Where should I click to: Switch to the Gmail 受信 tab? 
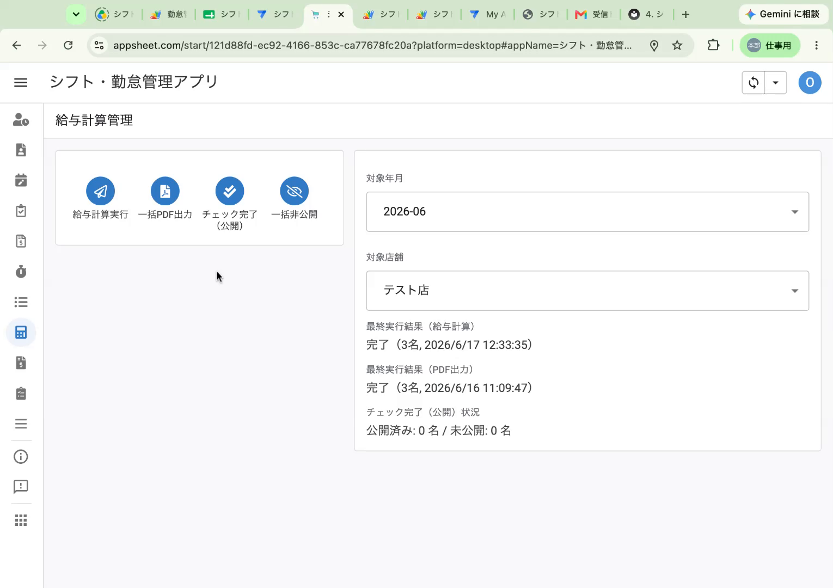pyautogui.click(x=593, y=15)
